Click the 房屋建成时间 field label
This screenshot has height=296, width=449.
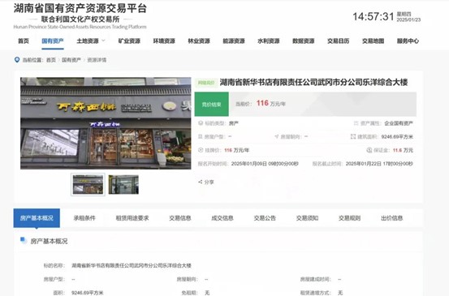click(315, 279)
